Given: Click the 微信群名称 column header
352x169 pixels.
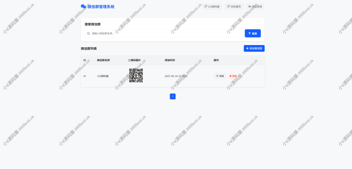Looking at the screenshot, I should (103, 60).
